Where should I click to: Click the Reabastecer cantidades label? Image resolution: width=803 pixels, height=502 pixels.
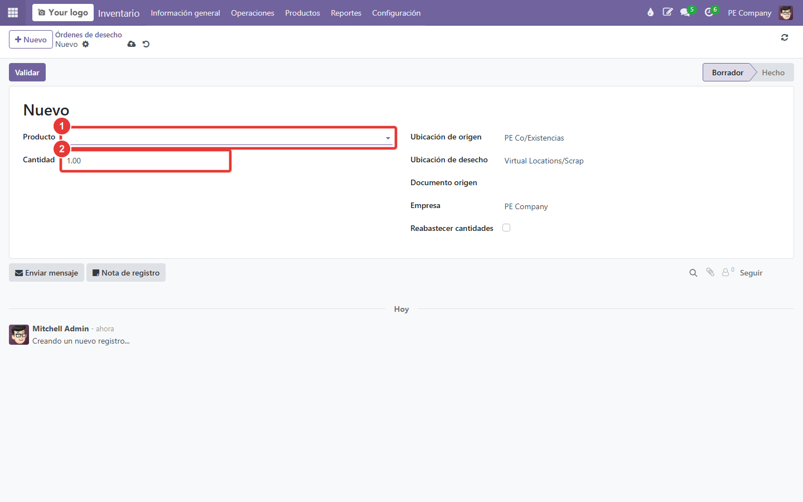coord(452,228)
